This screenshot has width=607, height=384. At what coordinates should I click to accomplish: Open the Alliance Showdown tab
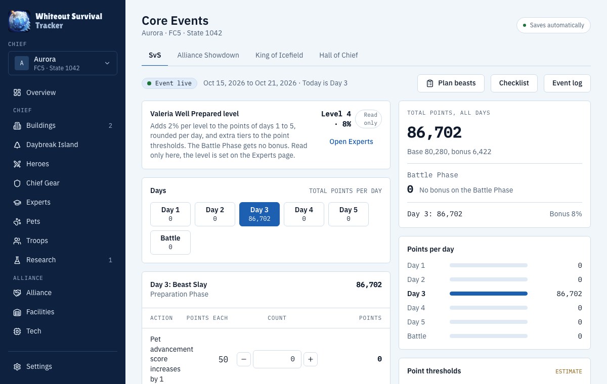tap(208, 55)
